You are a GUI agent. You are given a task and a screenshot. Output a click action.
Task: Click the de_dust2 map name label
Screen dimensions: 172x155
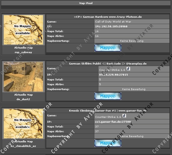pyautogui.click(x=23, y=99)
